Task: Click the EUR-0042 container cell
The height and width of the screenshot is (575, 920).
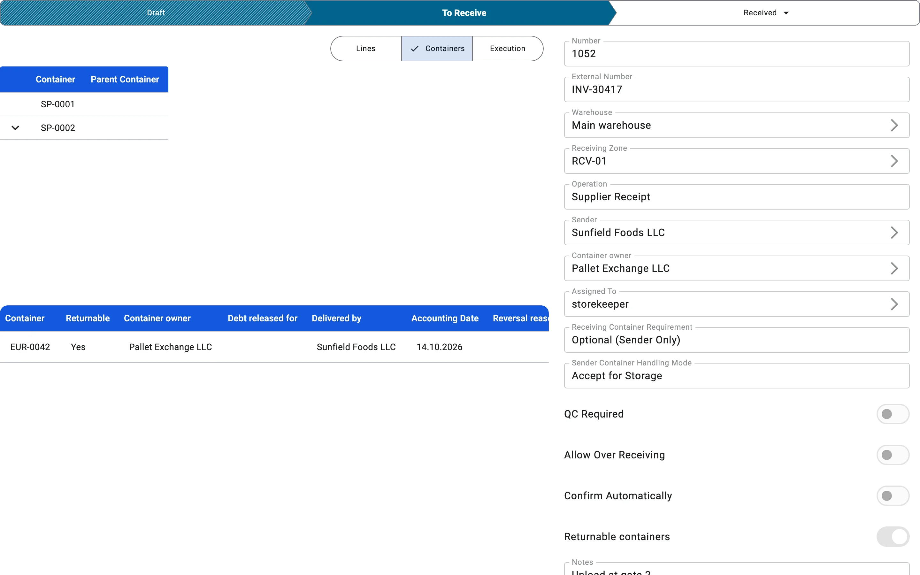Action: pyautogui.click(x=30, y=347)
